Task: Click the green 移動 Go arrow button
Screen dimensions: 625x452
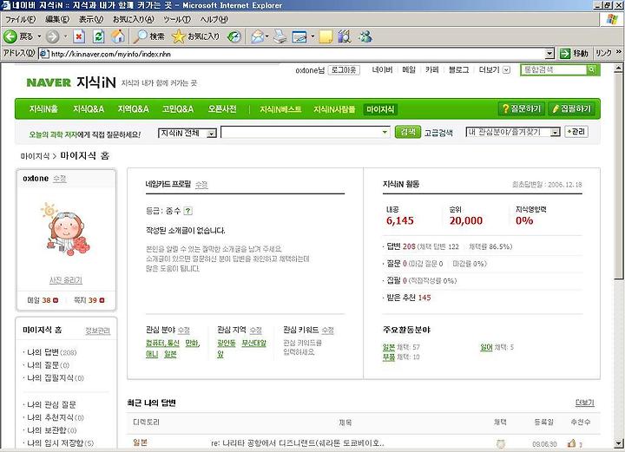Action: (574, 54)
